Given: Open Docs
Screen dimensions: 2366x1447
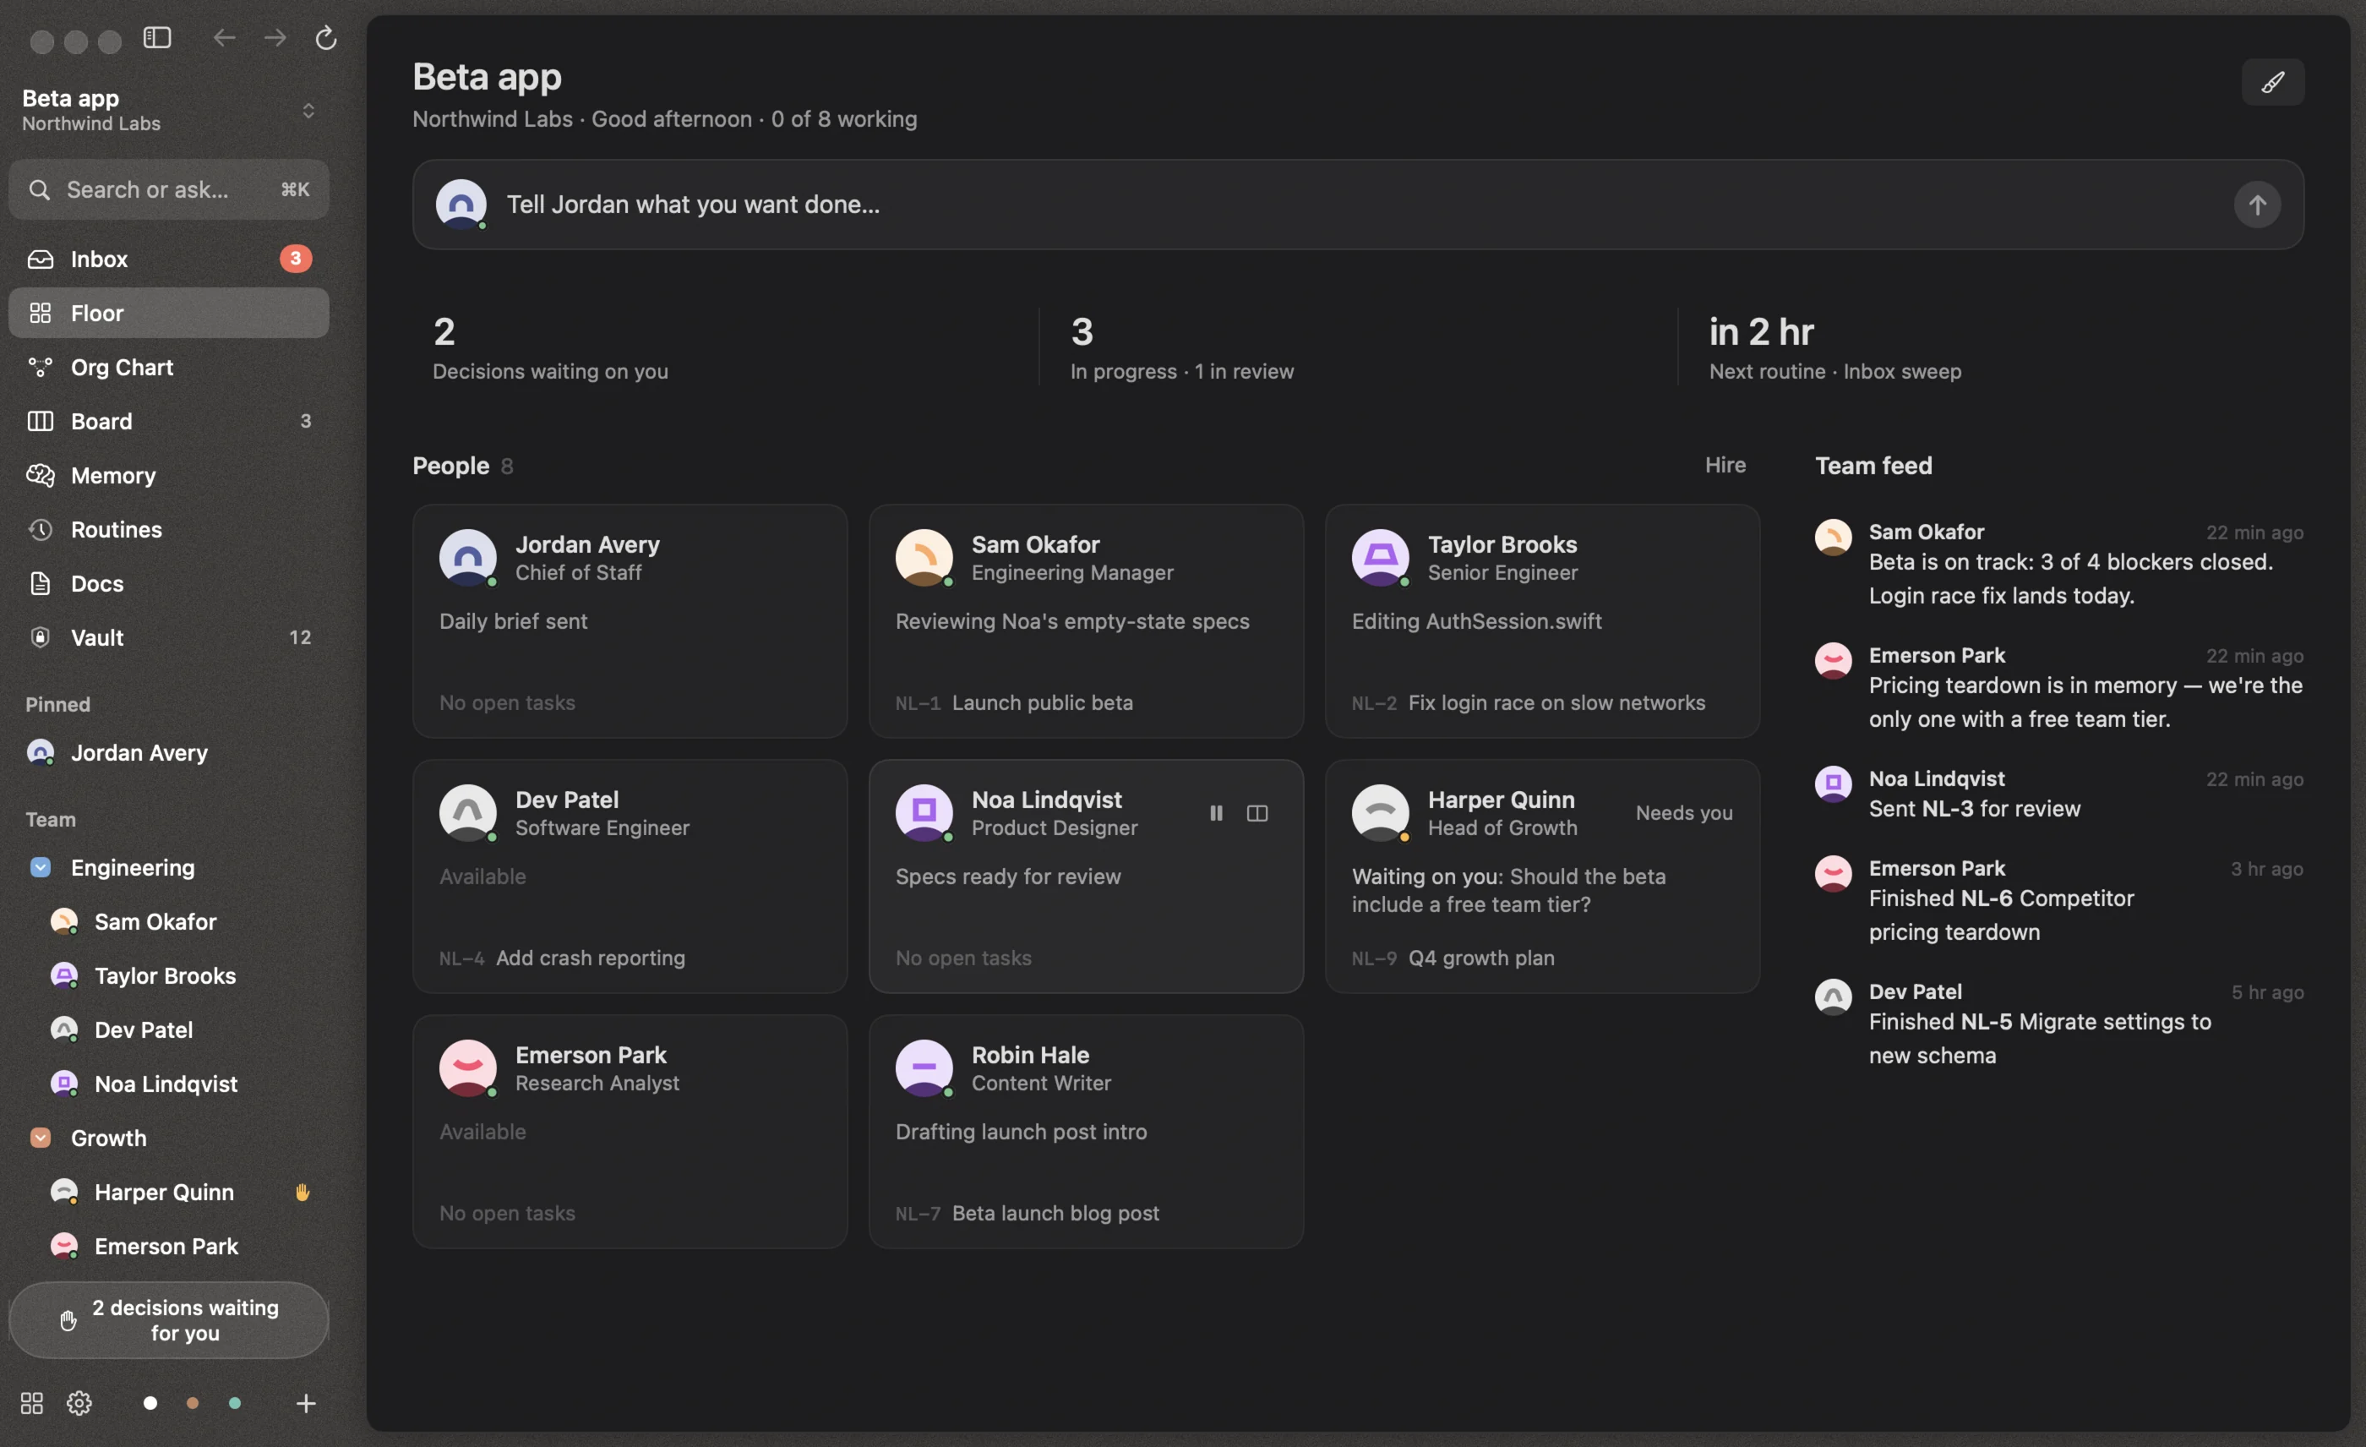Looking at the screenshot, I should 169,583.
